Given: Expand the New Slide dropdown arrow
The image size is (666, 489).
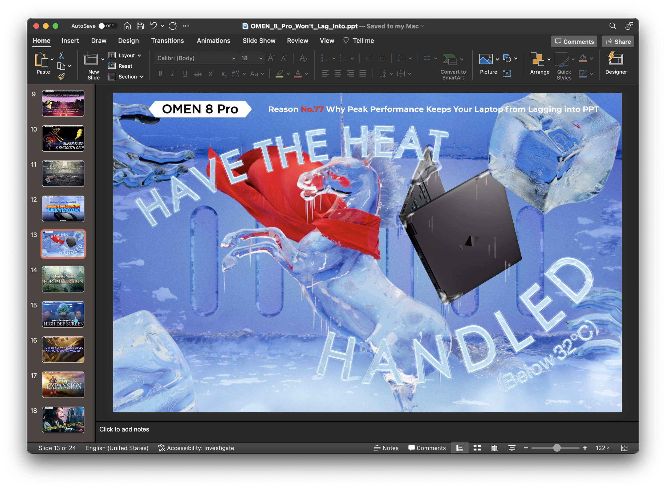Looking at the screenshot, I should 103,60.
